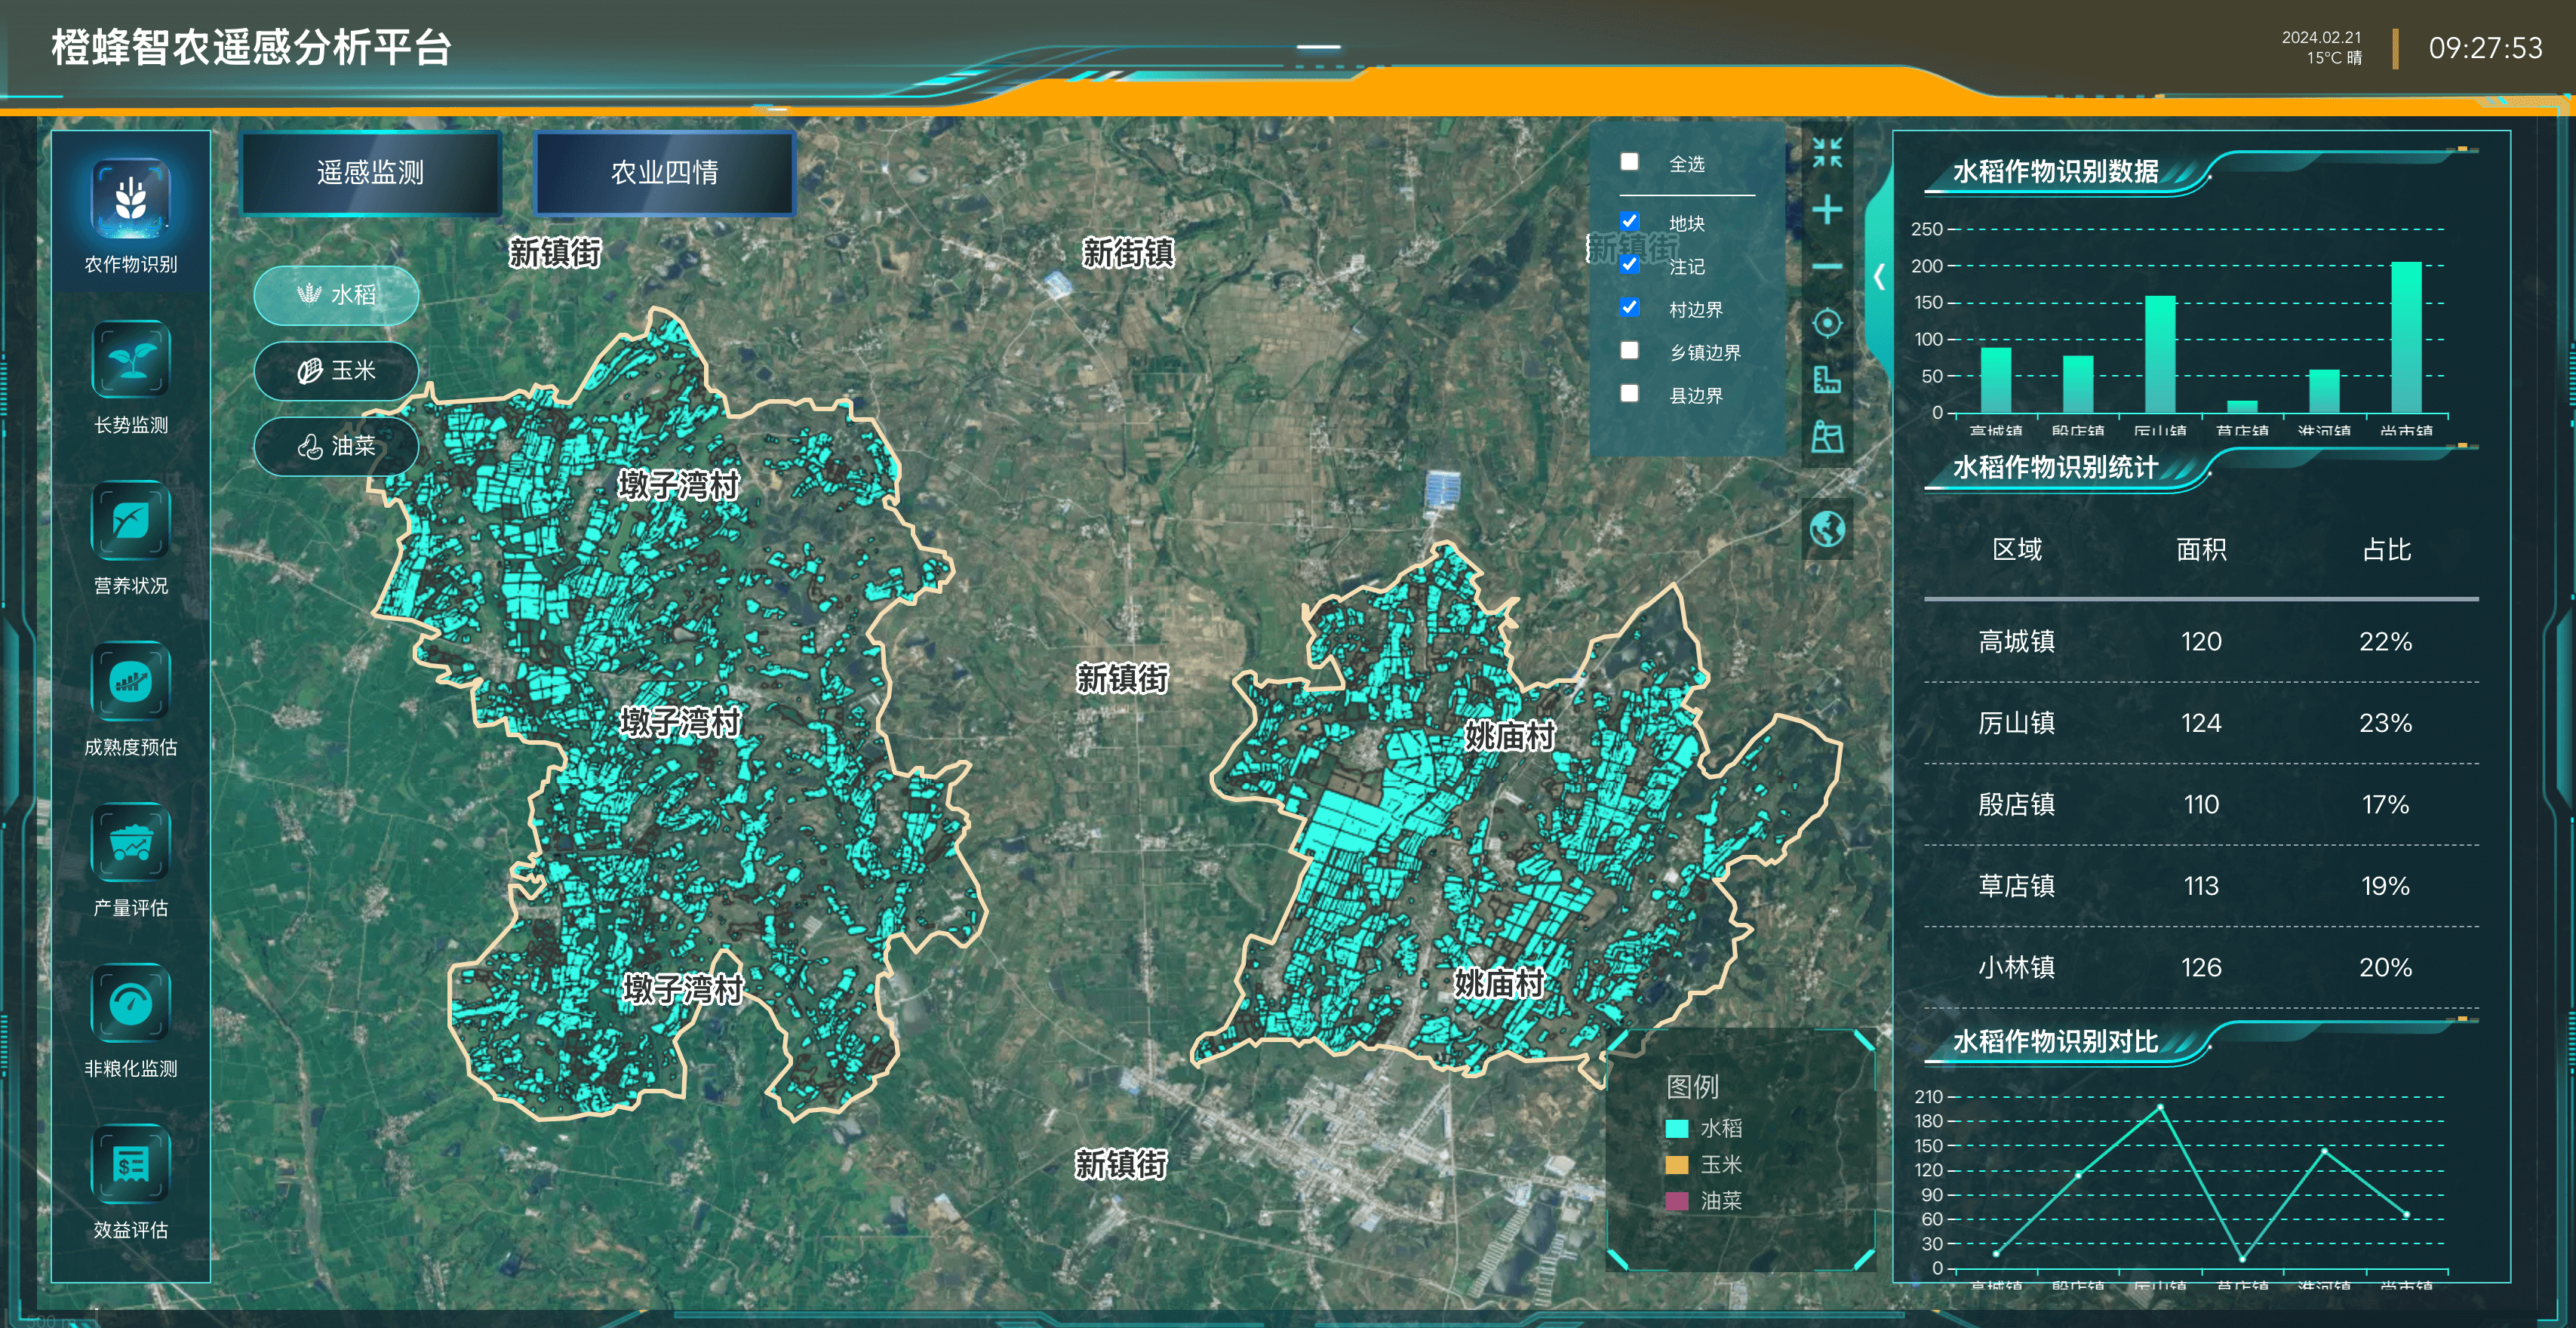Uncheck the 村边界 layer checkbox
2576x1328 pixels.
click(x=1629, y=307)
